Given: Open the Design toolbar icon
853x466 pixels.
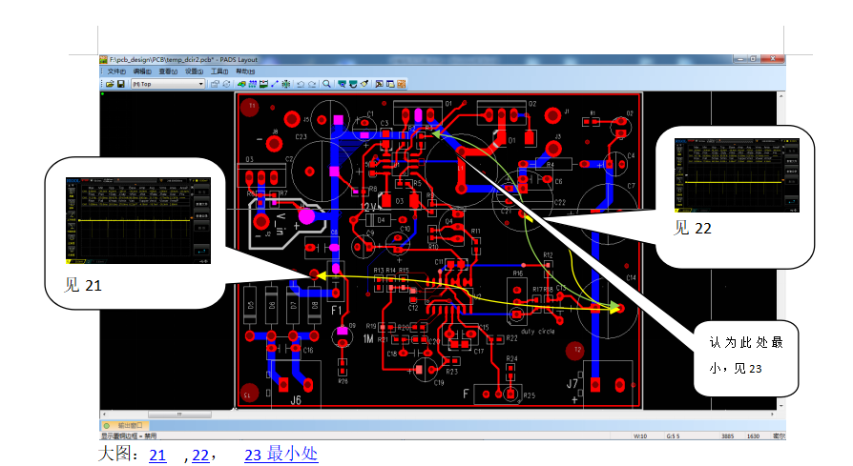Looking at the screenshot, I should (x=253, y=84).
